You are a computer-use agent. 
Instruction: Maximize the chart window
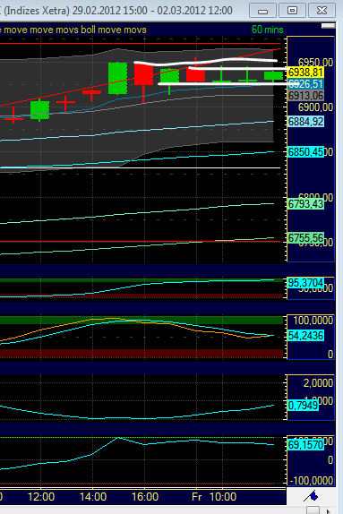292,11
